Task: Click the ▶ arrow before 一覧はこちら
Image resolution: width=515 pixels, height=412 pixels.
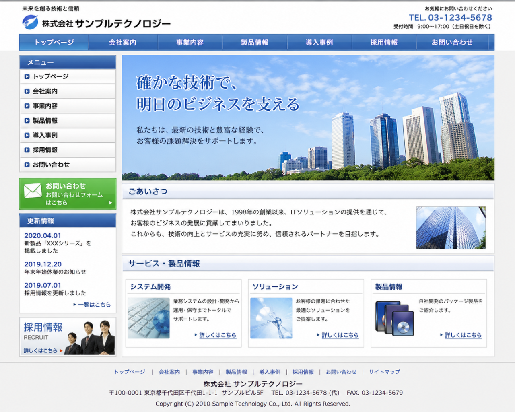Action: coord(74,305)
